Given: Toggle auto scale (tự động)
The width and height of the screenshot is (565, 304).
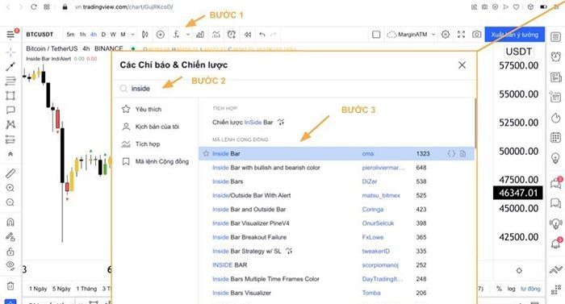Looking at the screenshot, I should coord(530,289).
